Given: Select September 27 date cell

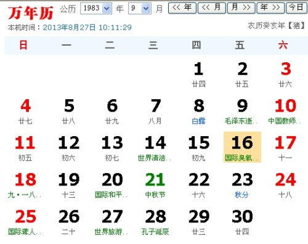Looking at the screenshot, I should [112, 222].
